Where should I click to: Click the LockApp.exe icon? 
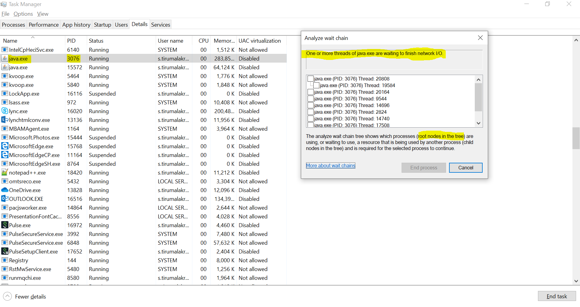[x=5, y=93]
